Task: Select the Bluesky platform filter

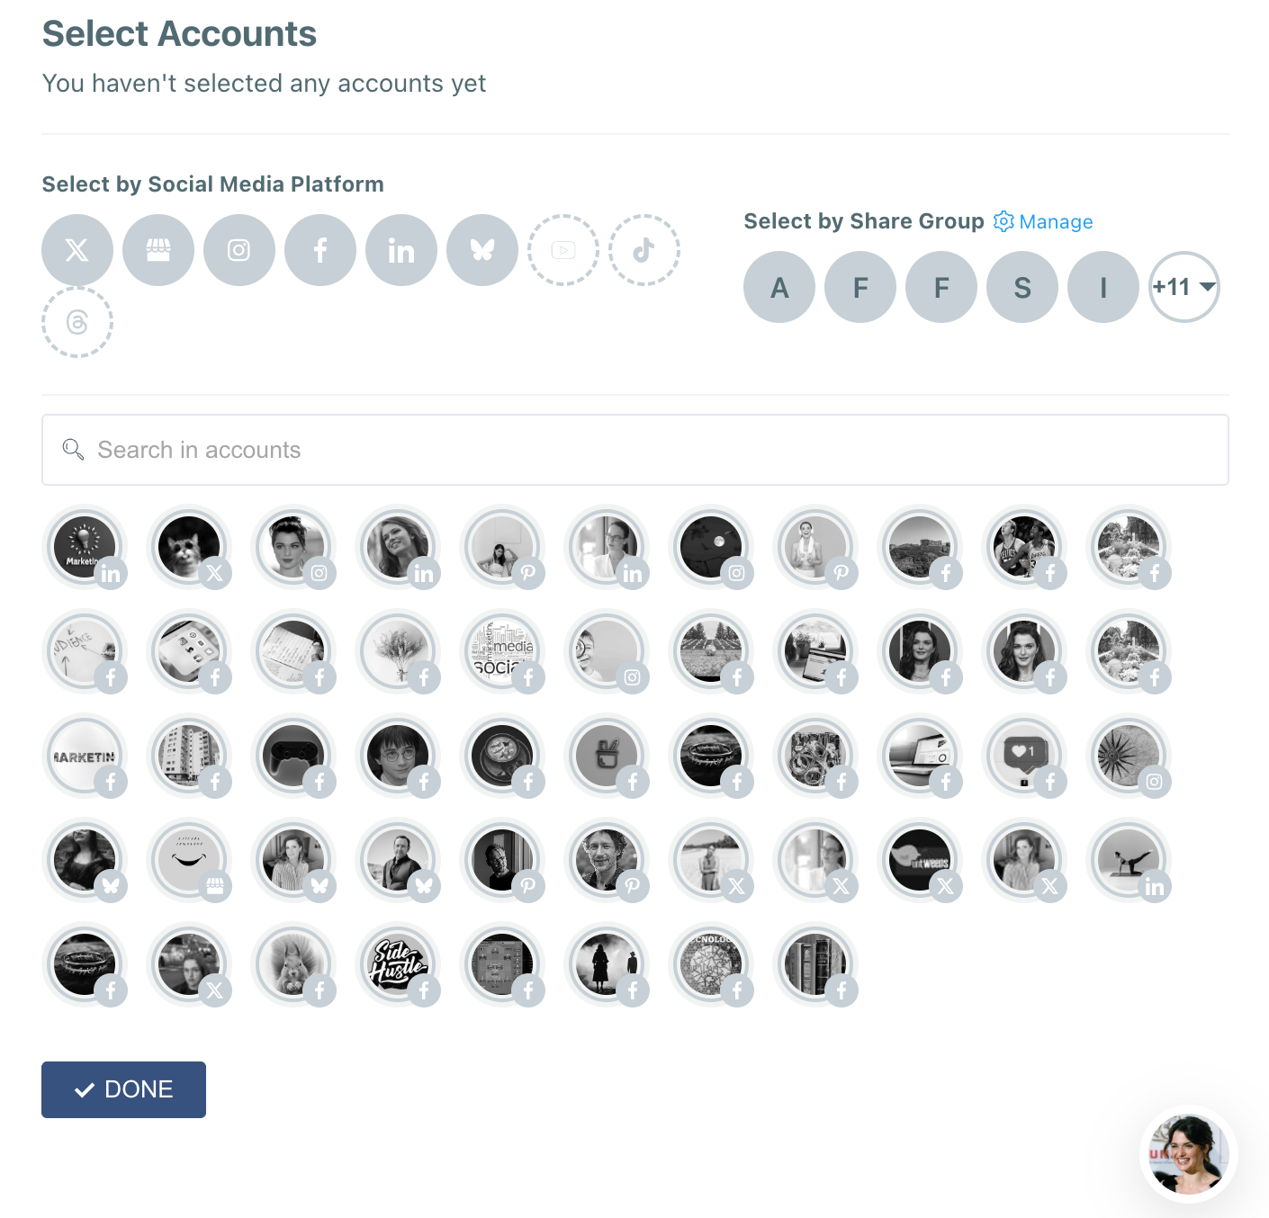Action: tap(481, 250)
